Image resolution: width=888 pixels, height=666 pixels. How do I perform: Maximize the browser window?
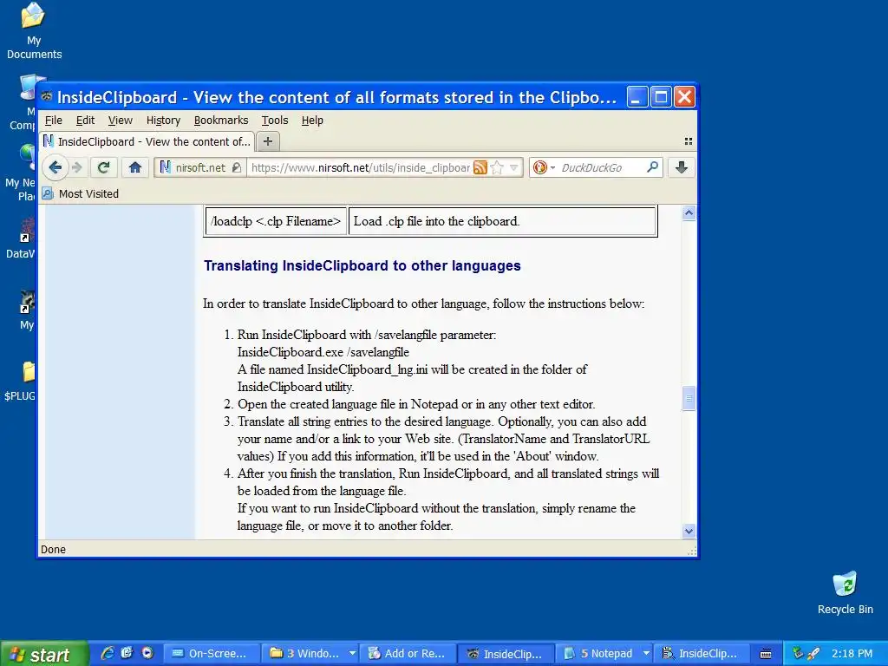click(660, 97)
